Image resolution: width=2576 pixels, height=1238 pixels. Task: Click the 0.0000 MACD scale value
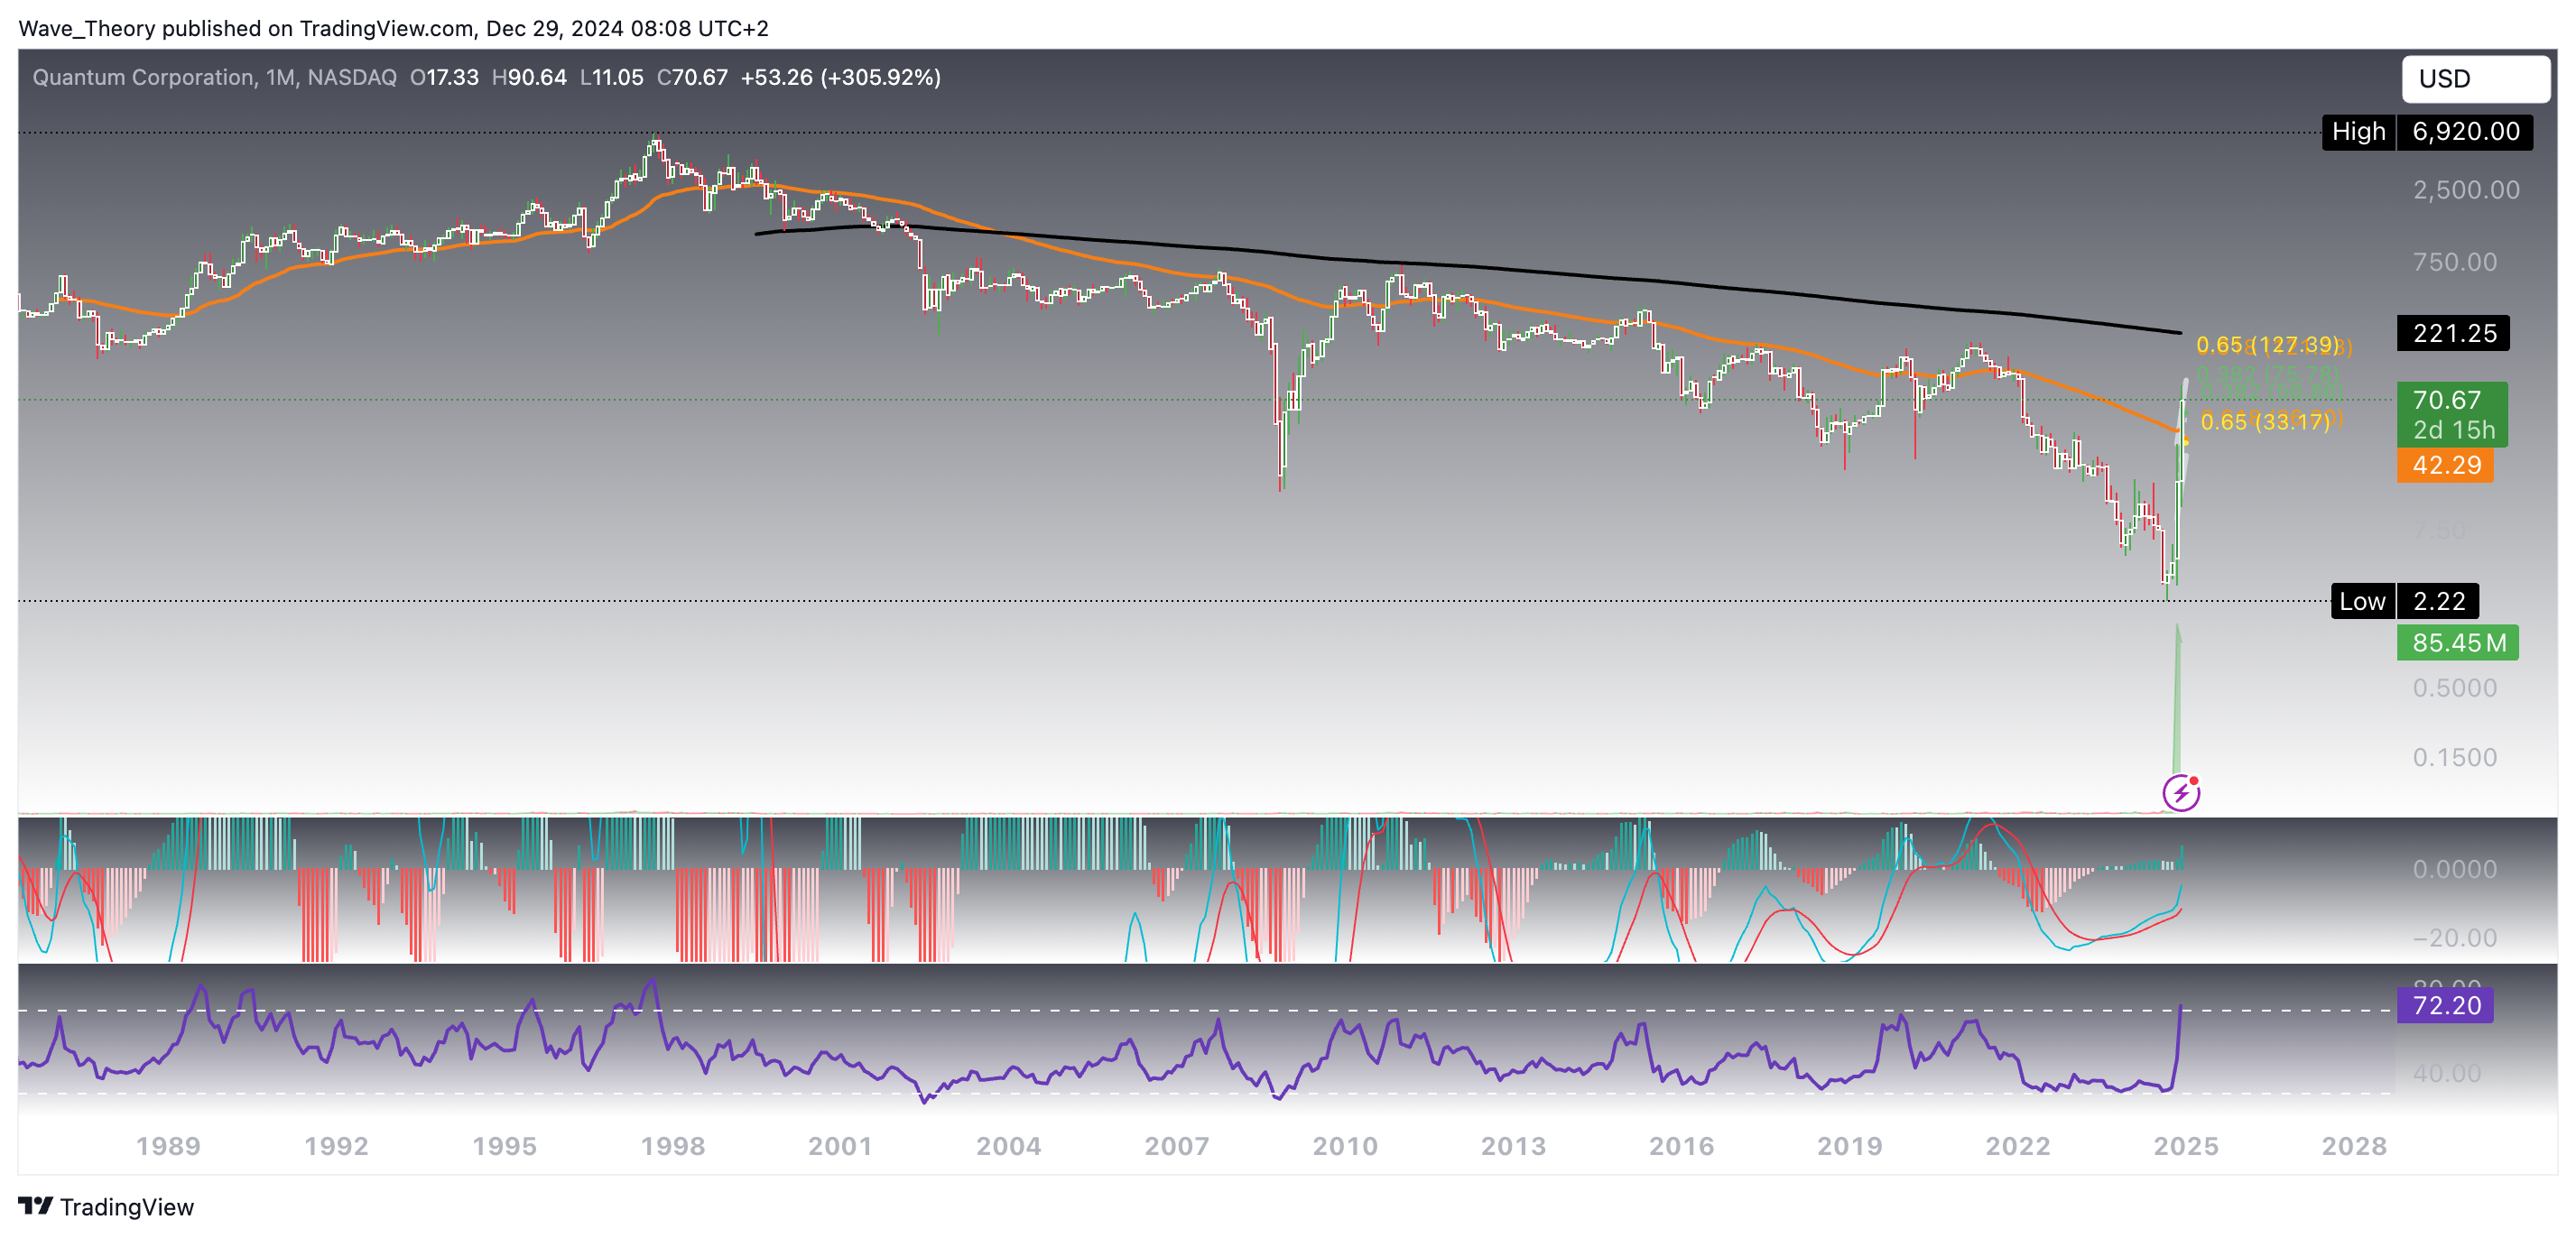pos(2455,869)
